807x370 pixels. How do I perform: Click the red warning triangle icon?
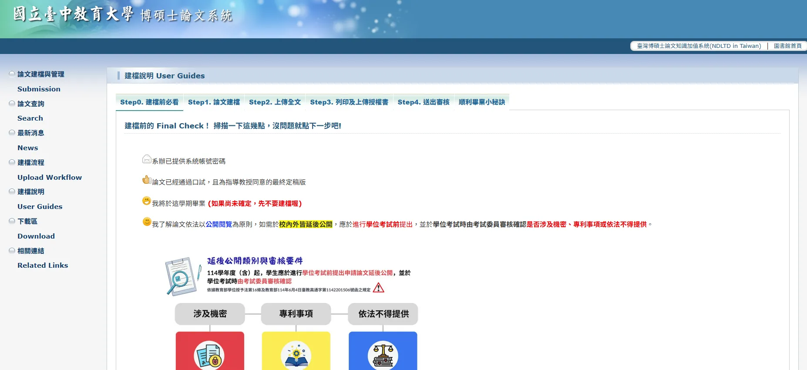378,288
